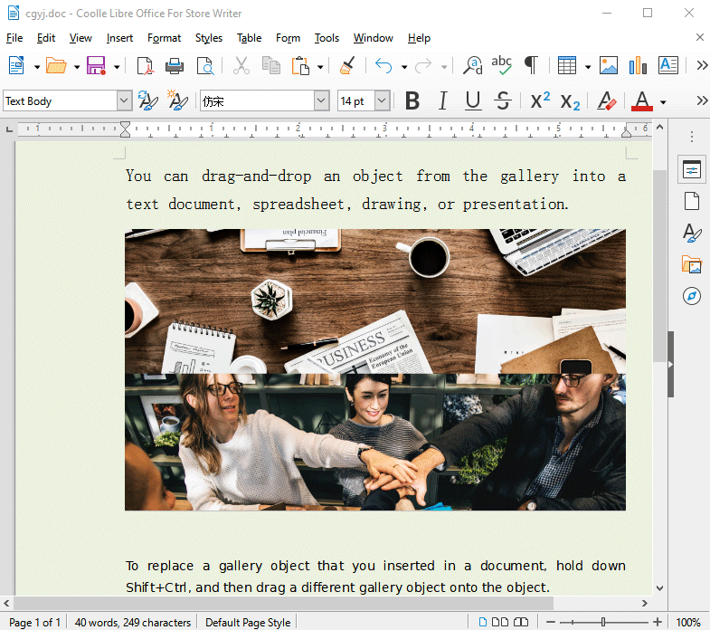Toggle Bold formatting
The height and width of the screenshot is (630, 710).
(412, 101)
